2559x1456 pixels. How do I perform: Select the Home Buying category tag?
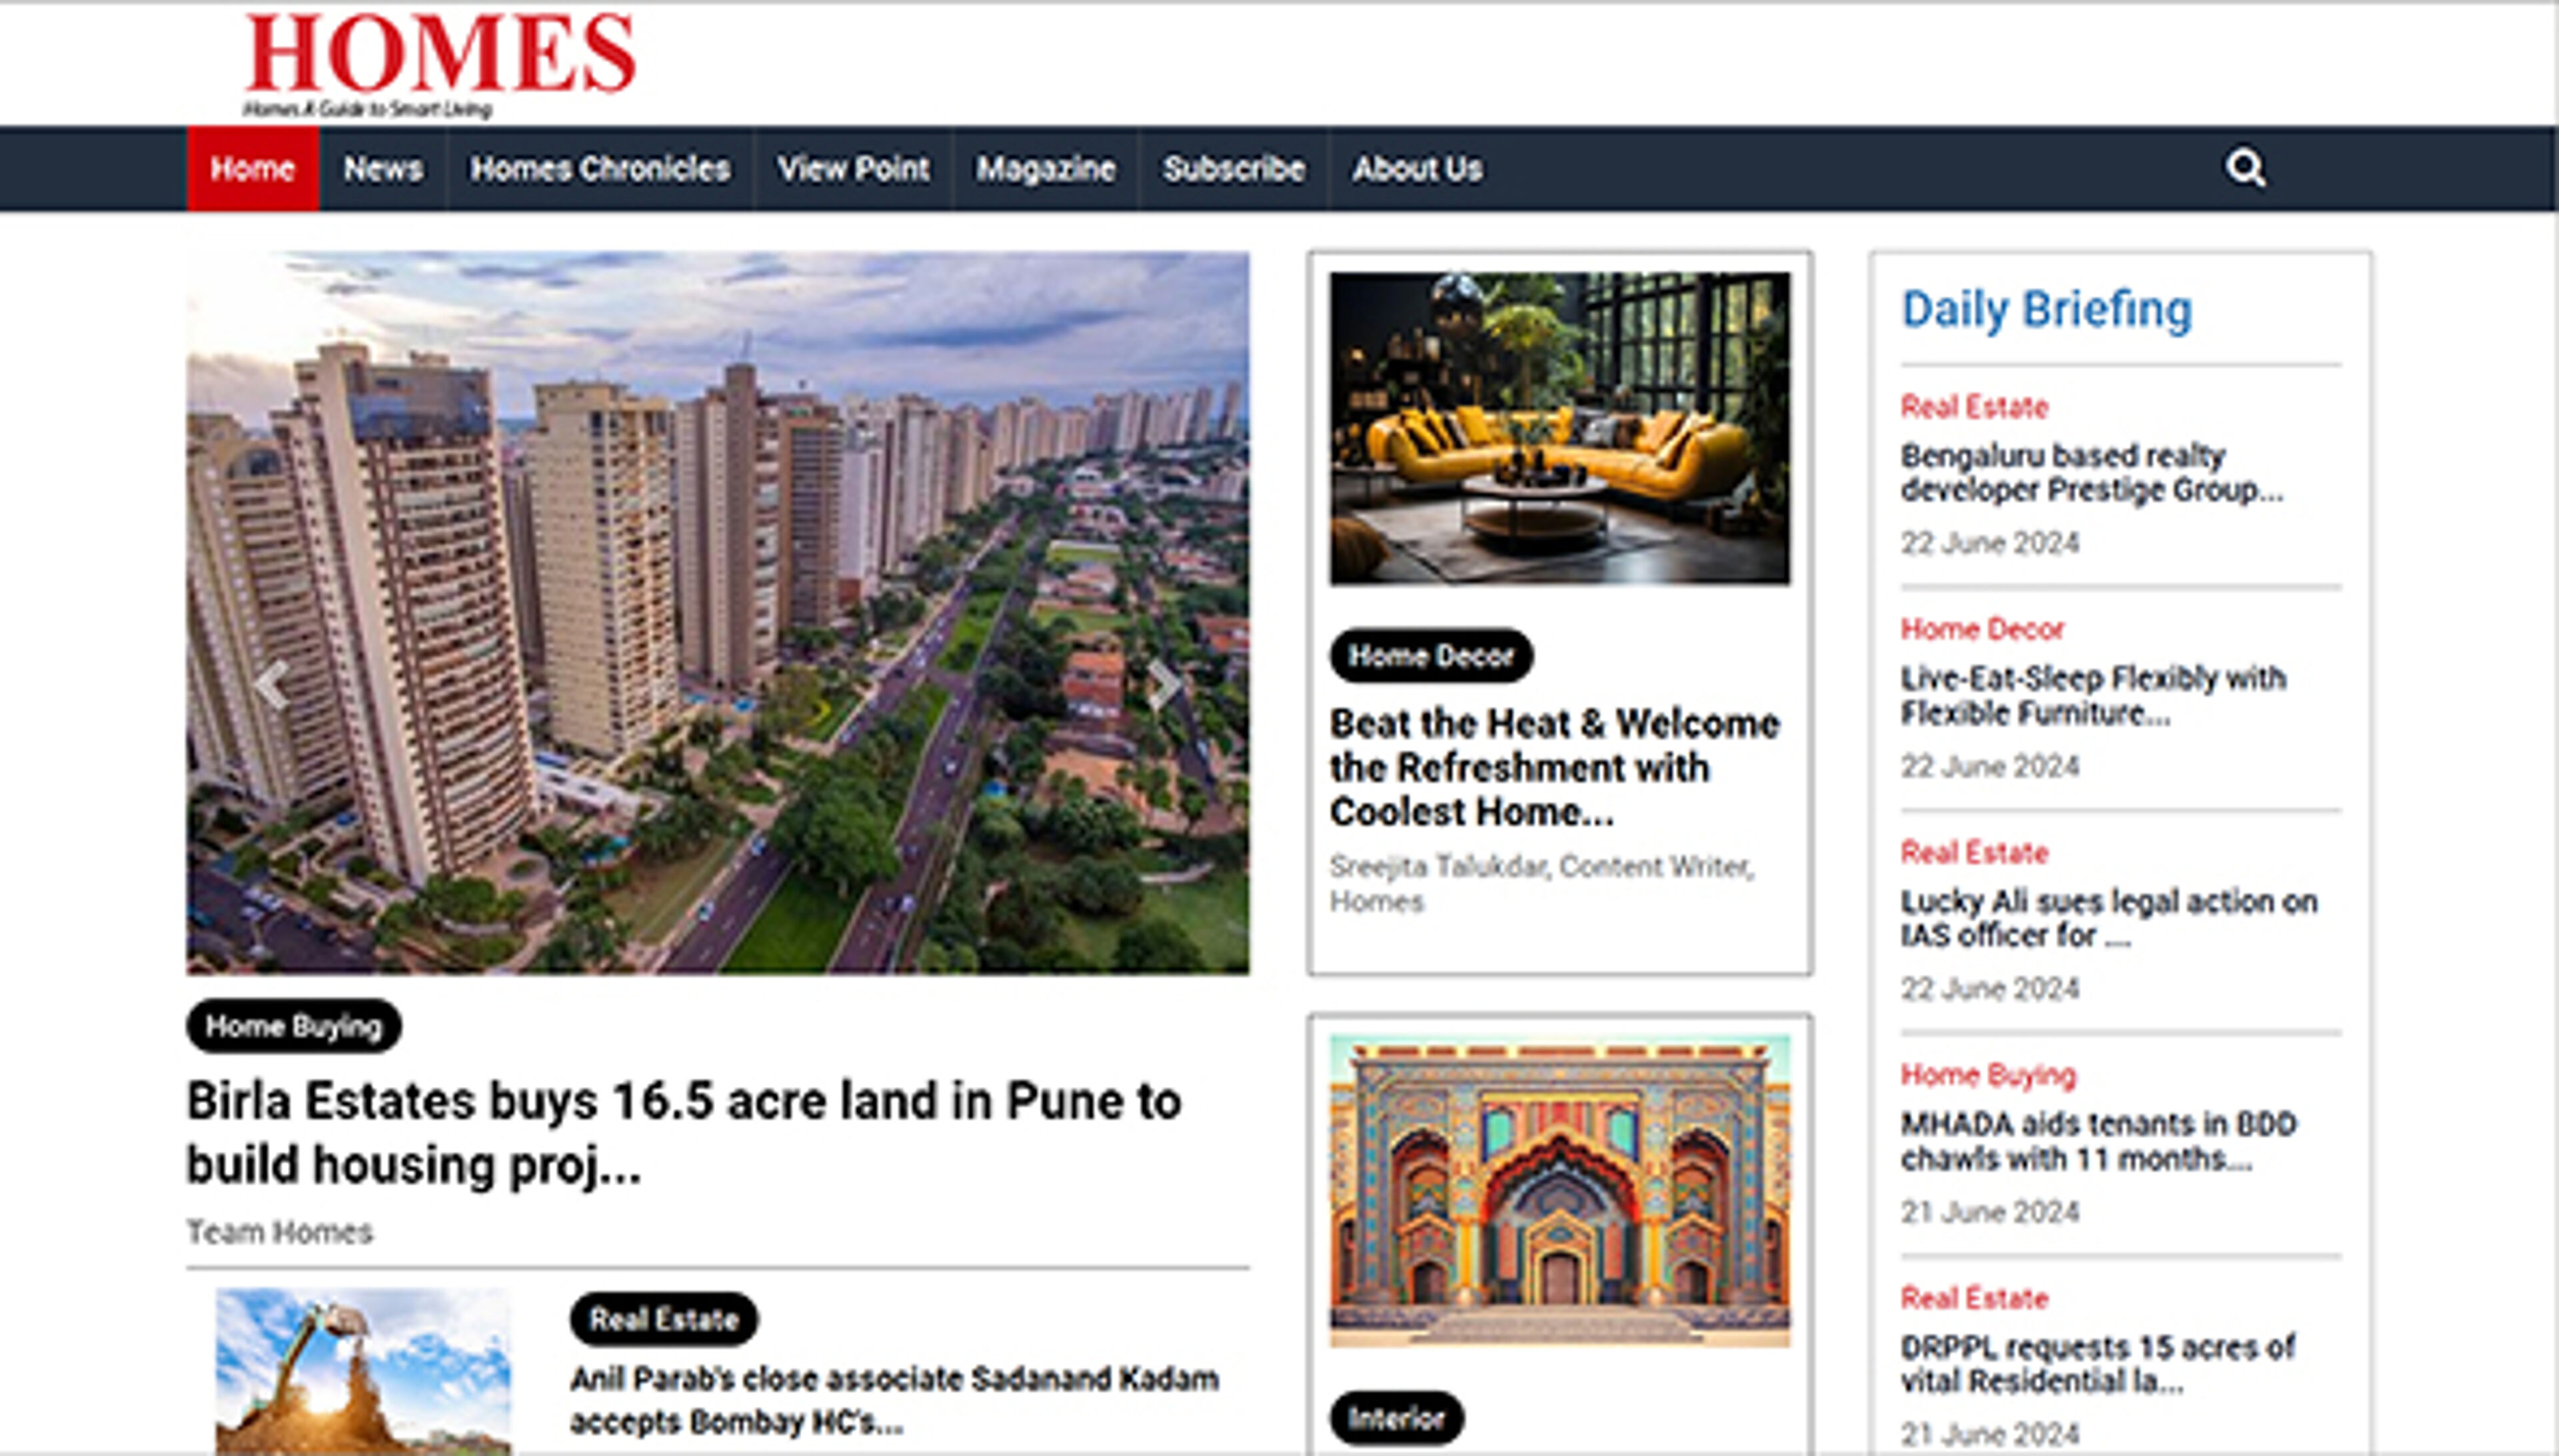(293, 1025)
